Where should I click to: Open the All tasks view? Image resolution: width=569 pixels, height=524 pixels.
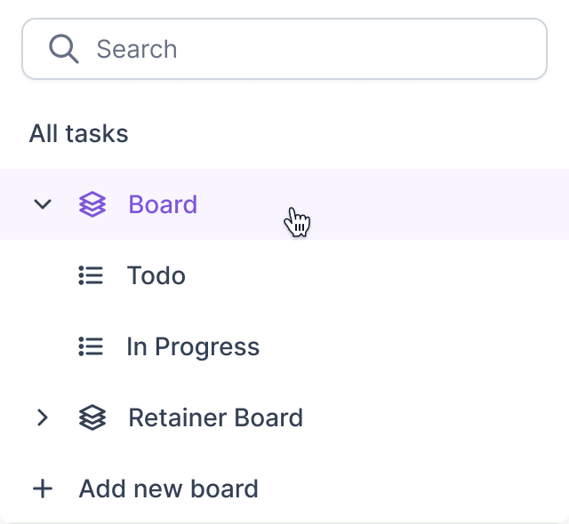click(x=78, y=133)
